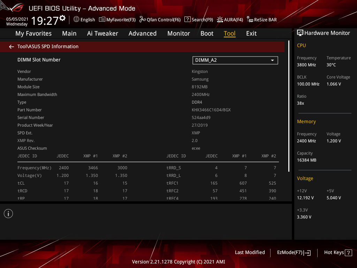The height and width of the screenshot is (268, 357).
Task: Click the DIMM_A2 dropdown arrow
Action: 272,60
